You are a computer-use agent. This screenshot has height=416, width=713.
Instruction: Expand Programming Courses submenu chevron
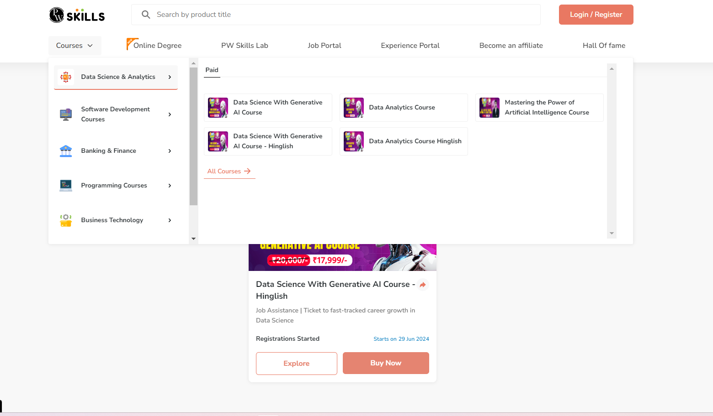[x=170, y=186]
